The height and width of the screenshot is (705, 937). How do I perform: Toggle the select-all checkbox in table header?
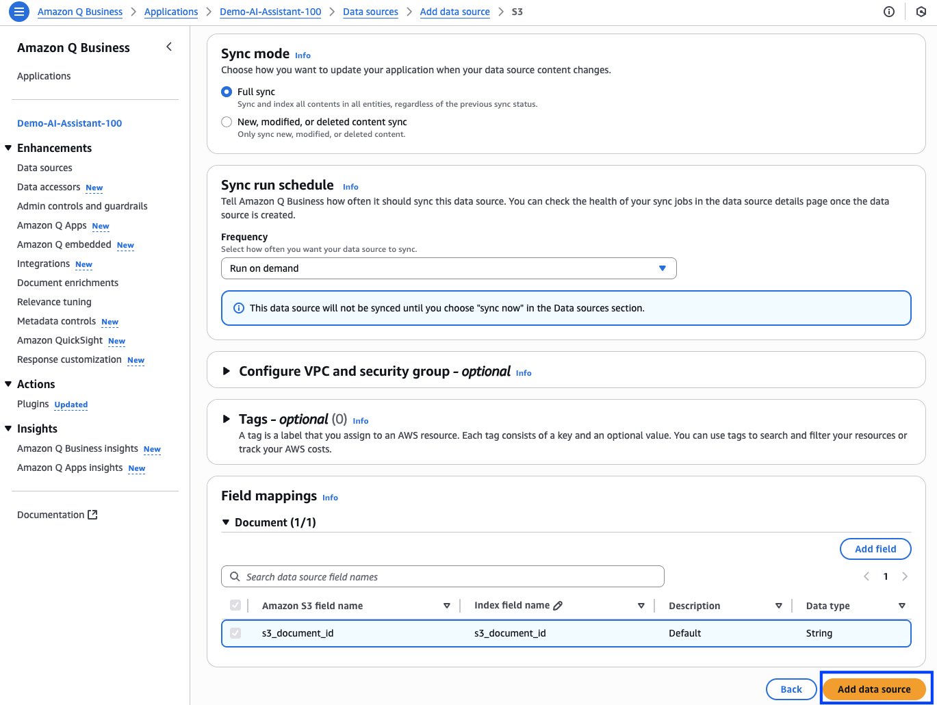(235, 605)
